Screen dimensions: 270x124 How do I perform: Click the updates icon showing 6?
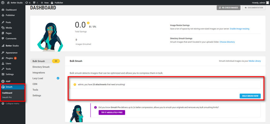tap(26, 2)
